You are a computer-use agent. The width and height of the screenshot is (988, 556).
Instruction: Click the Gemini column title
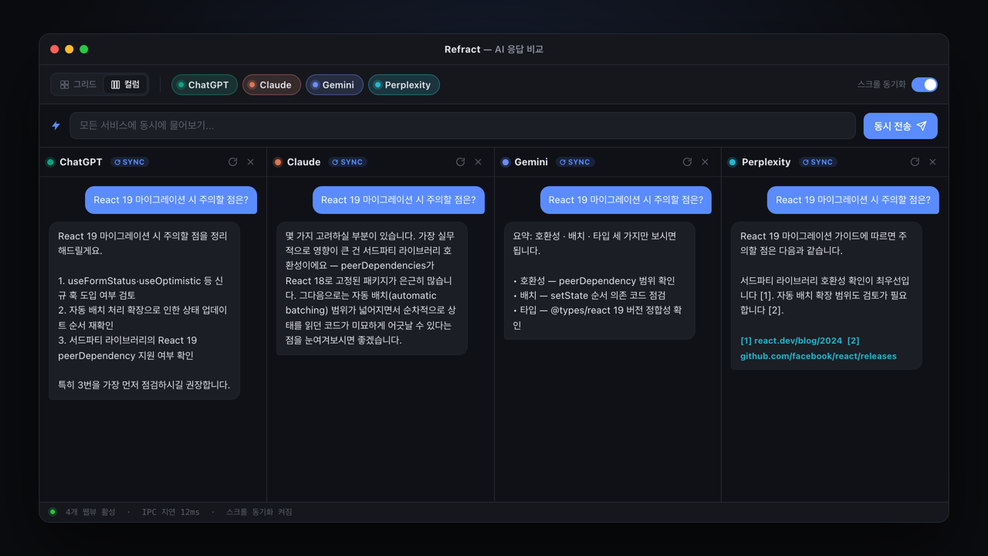coord(531,162)
